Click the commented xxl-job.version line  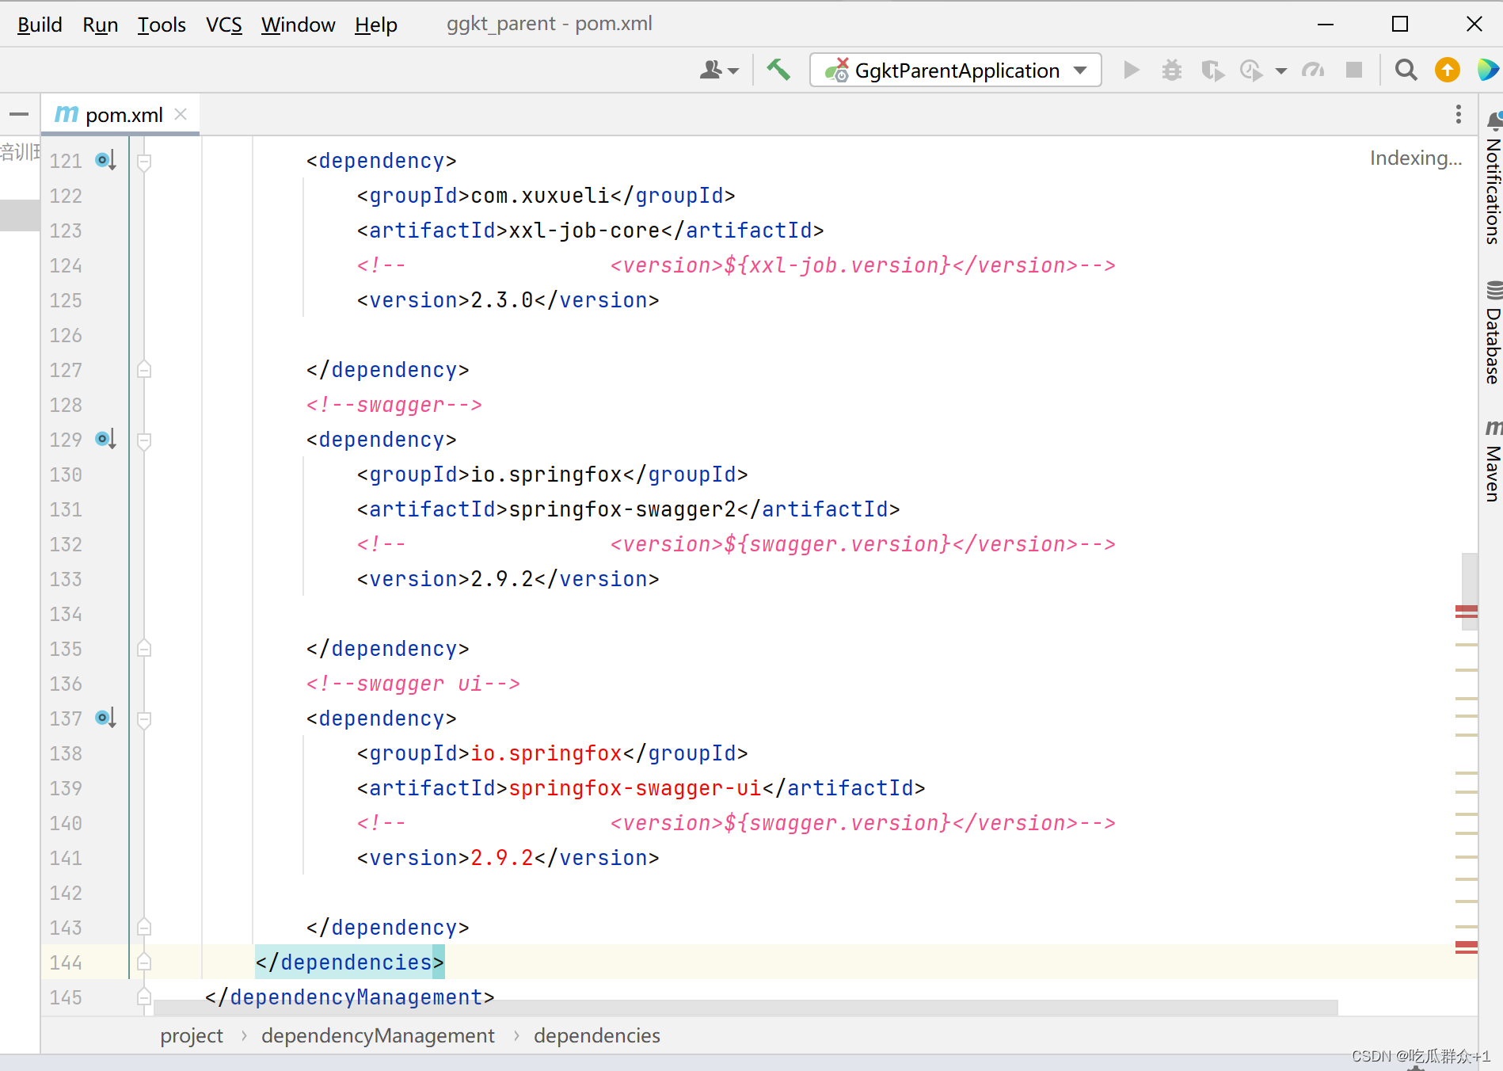pos(736,265)
